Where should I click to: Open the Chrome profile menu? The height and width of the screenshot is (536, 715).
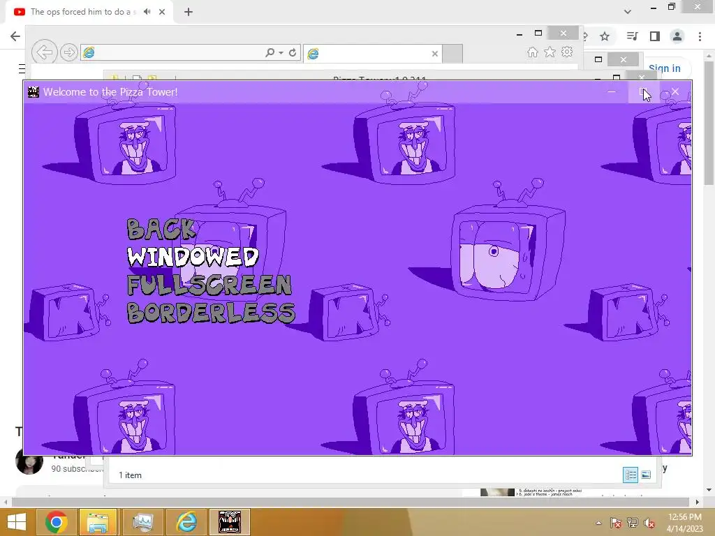click(x=677, y=36)
